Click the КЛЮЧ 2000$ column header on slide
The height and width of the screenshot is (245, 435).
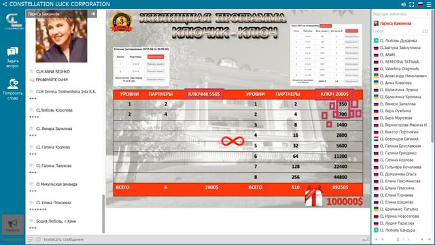tap(334, 94)
